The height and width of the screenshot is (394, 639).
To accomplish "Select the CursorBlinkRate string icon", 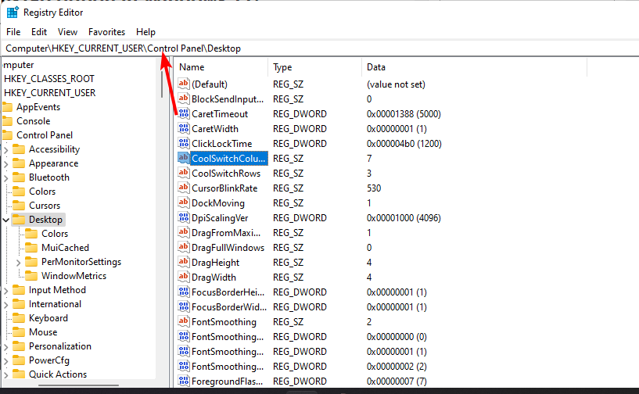I will pos(184,188).
